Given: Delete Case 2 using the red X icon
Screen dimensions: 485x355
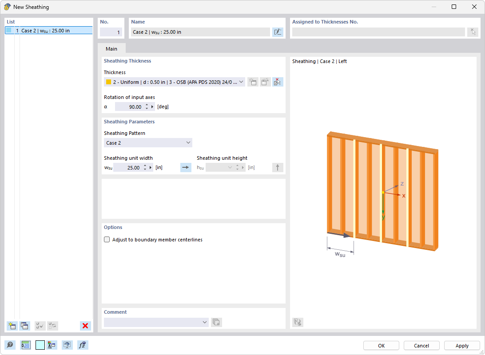Looking at the screenshot, I should tap(85, 326).
